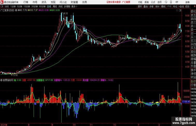This screenshot has width=196, height=126.
Task: Click the month 10 timeline marker
Action: 74,125
